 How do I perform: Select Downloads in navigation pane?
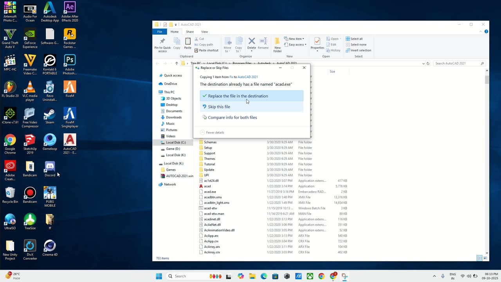tap(173, 117)
